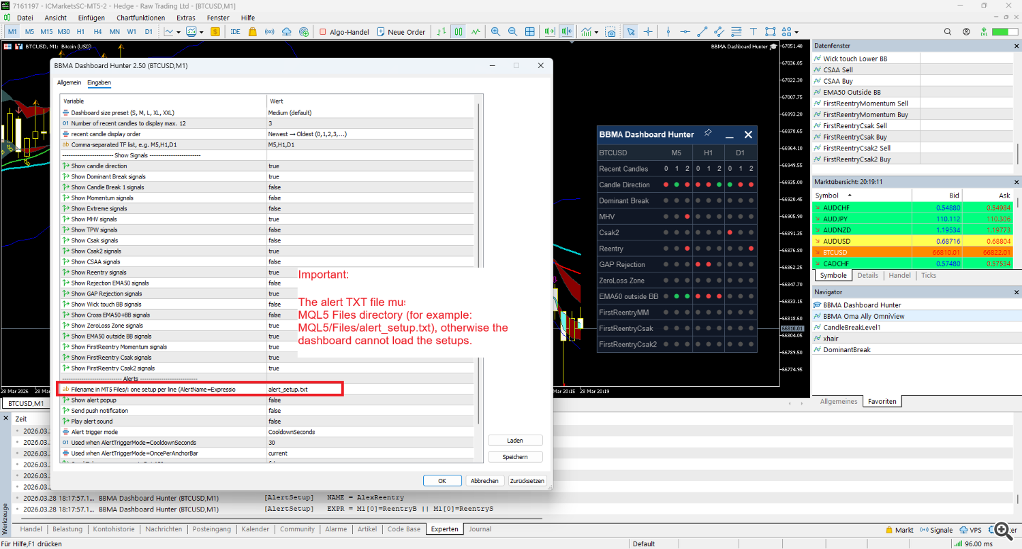
Task: Open the Market shopping bag icon
Action: (x=252, y=31)
